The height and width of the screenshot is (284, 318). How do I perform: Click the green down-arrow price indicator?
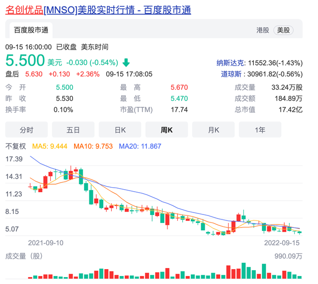pos(126,63)
